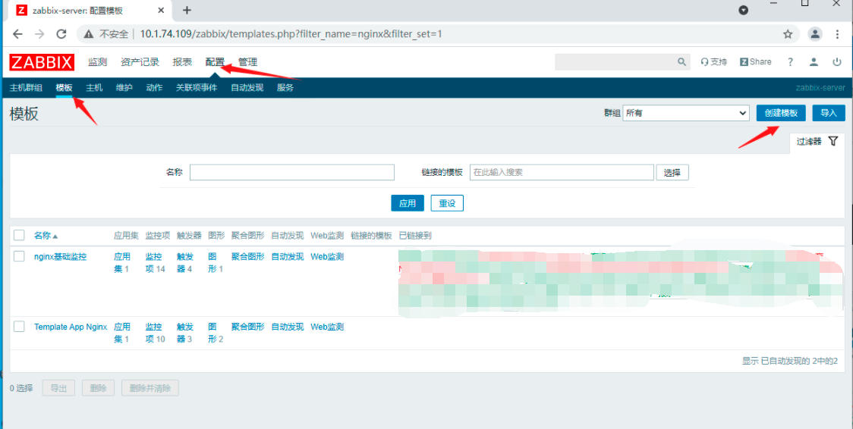The image size is (853, 429).
Task: Open the nginx基础监控 template link
Action: pos(61,257)
